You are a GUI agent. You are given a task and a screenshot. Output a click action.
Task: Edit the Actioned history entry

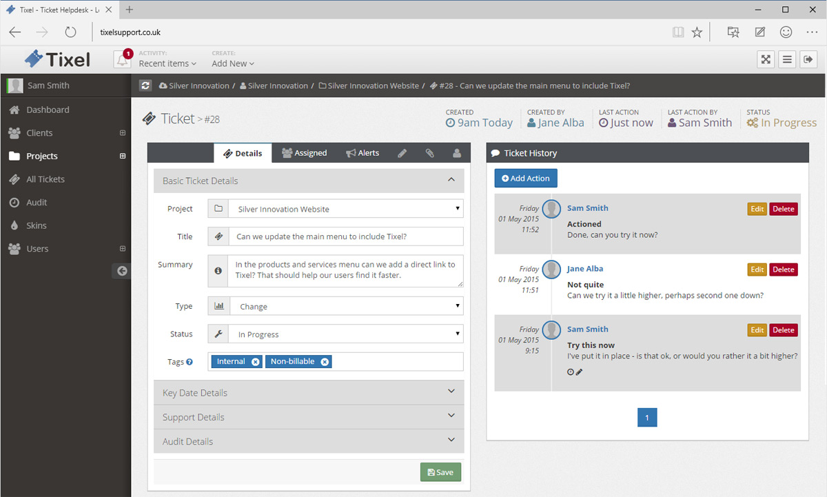pos(757,209)
